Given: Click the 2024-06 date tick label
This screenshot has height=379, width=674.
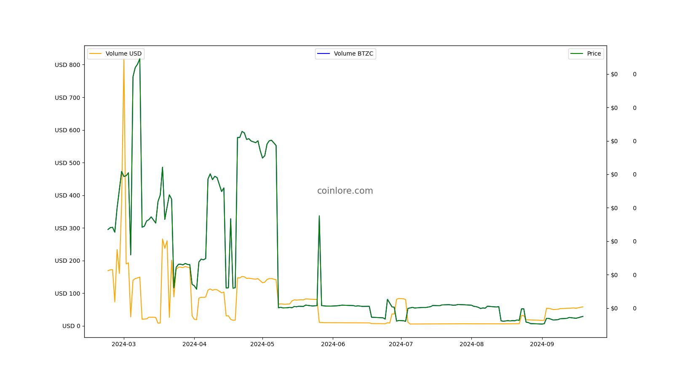Looking at the screenshot, I should (333, 344).
